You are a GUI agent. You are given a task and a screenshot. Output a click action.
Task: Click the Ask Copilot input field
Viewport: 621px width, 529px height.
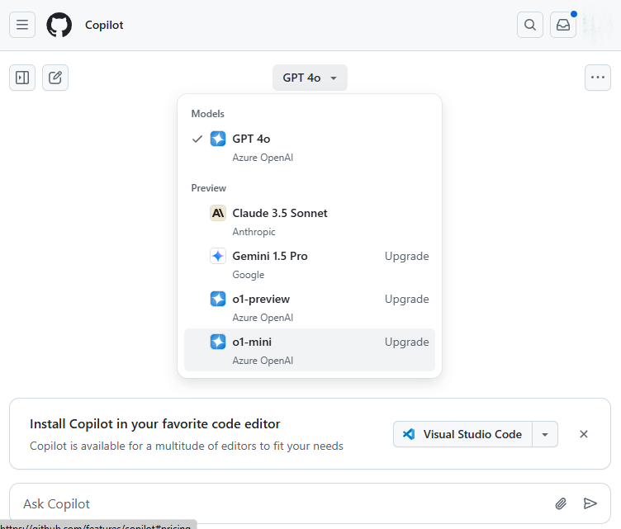tap(281, 503)
